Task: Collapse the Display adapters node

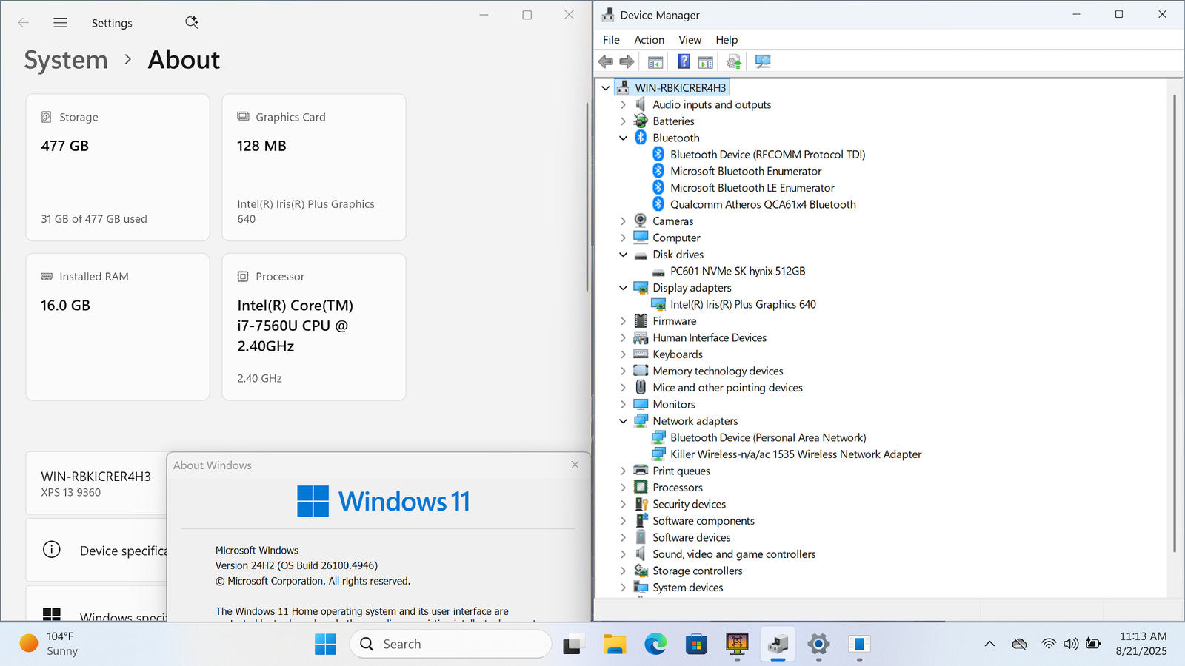Action: pos(623,288)
